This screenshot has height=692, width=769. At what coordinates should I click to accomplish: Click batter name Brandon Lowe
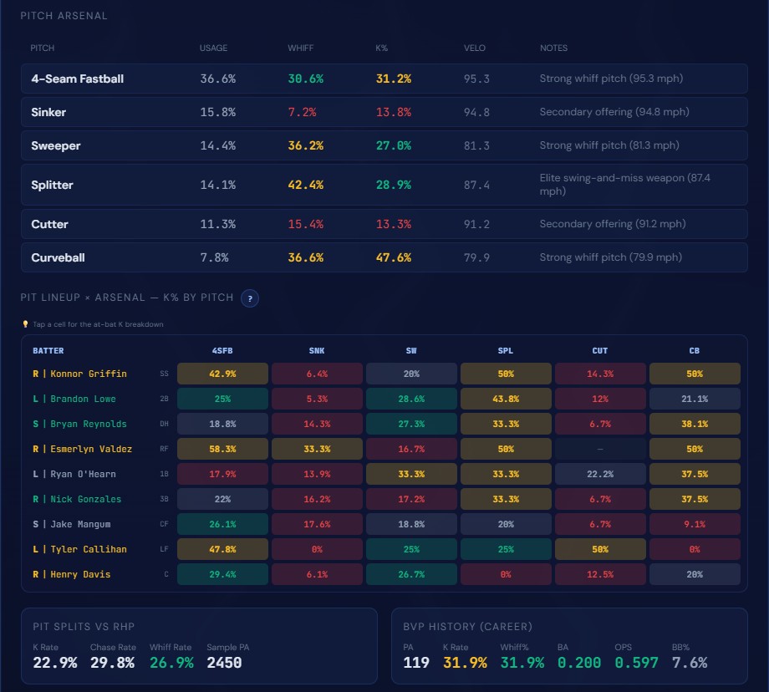tap(83, 399)
